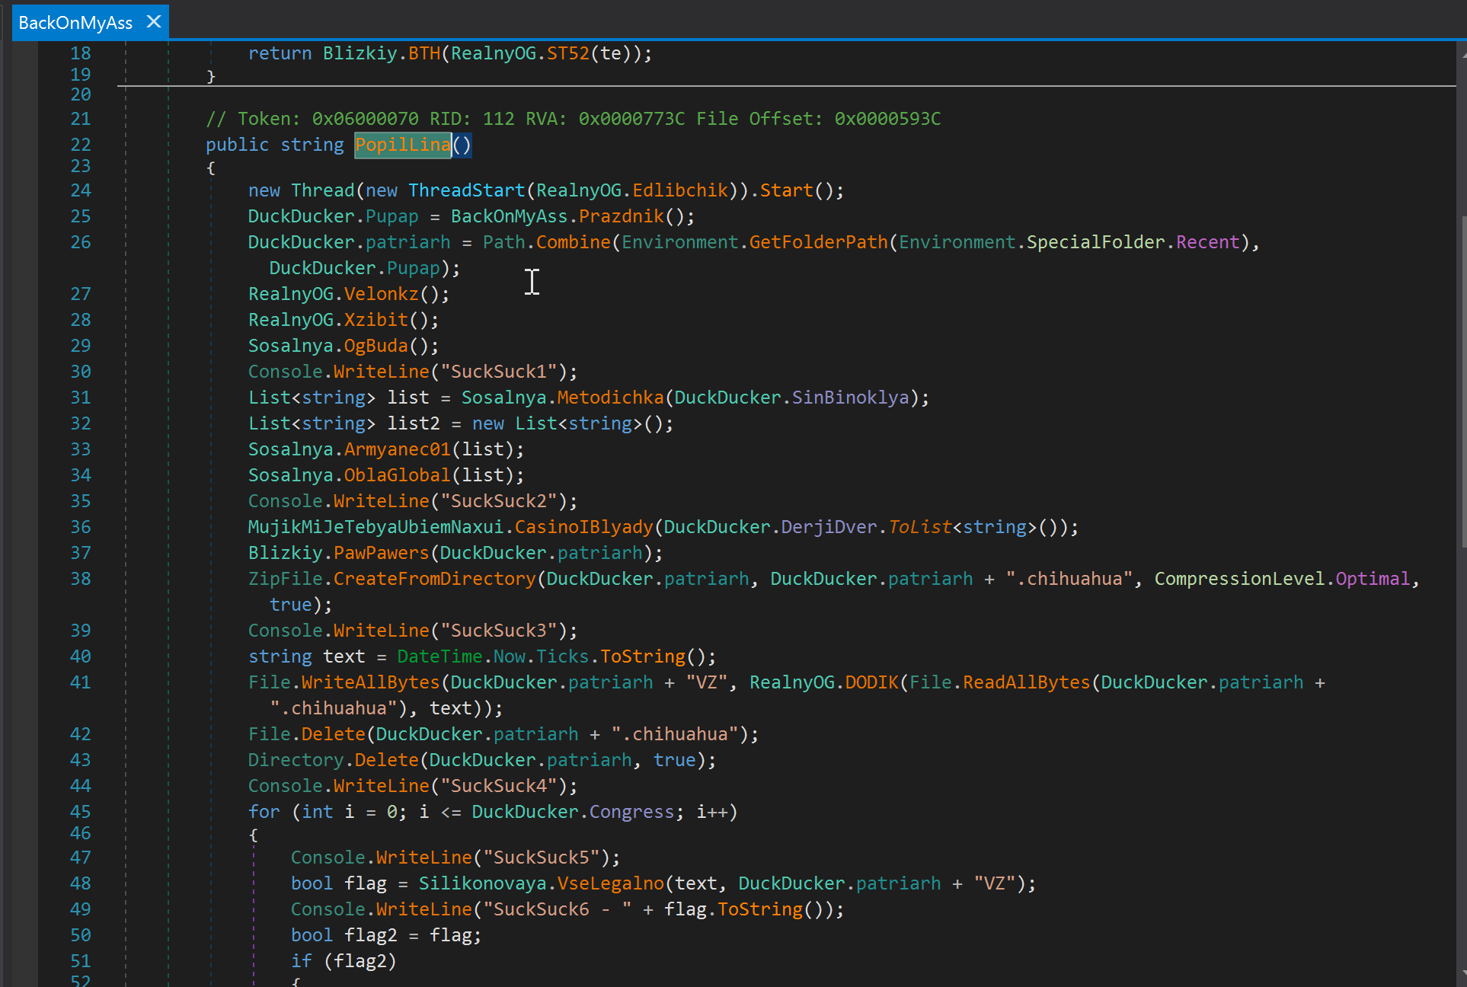Go to the highlighted PopilLina method name
This screenshot has height=987, width=1467.
click(x=403, y=145)
